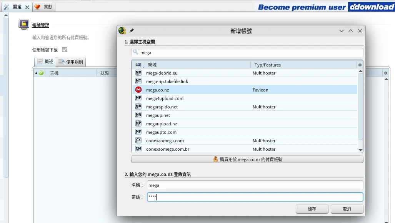The height and width of the screenshot is (223, 395).
Task: Click the 名稱 input field
Action: 255,185
